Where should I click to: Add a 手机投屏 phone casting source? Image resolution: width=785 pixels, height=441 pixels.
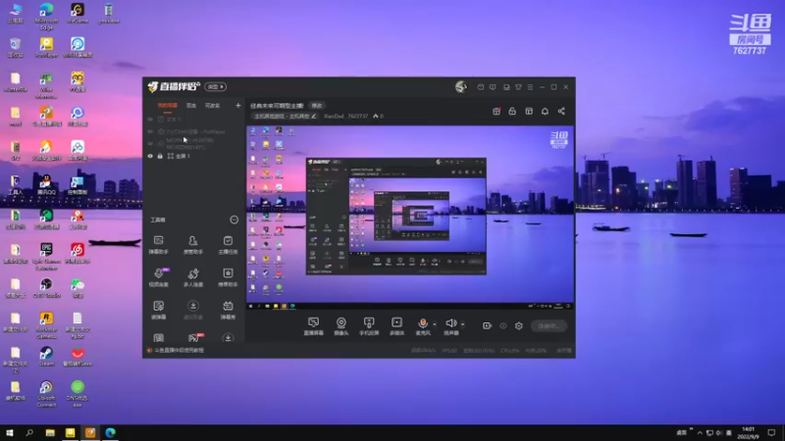point(369,326)
